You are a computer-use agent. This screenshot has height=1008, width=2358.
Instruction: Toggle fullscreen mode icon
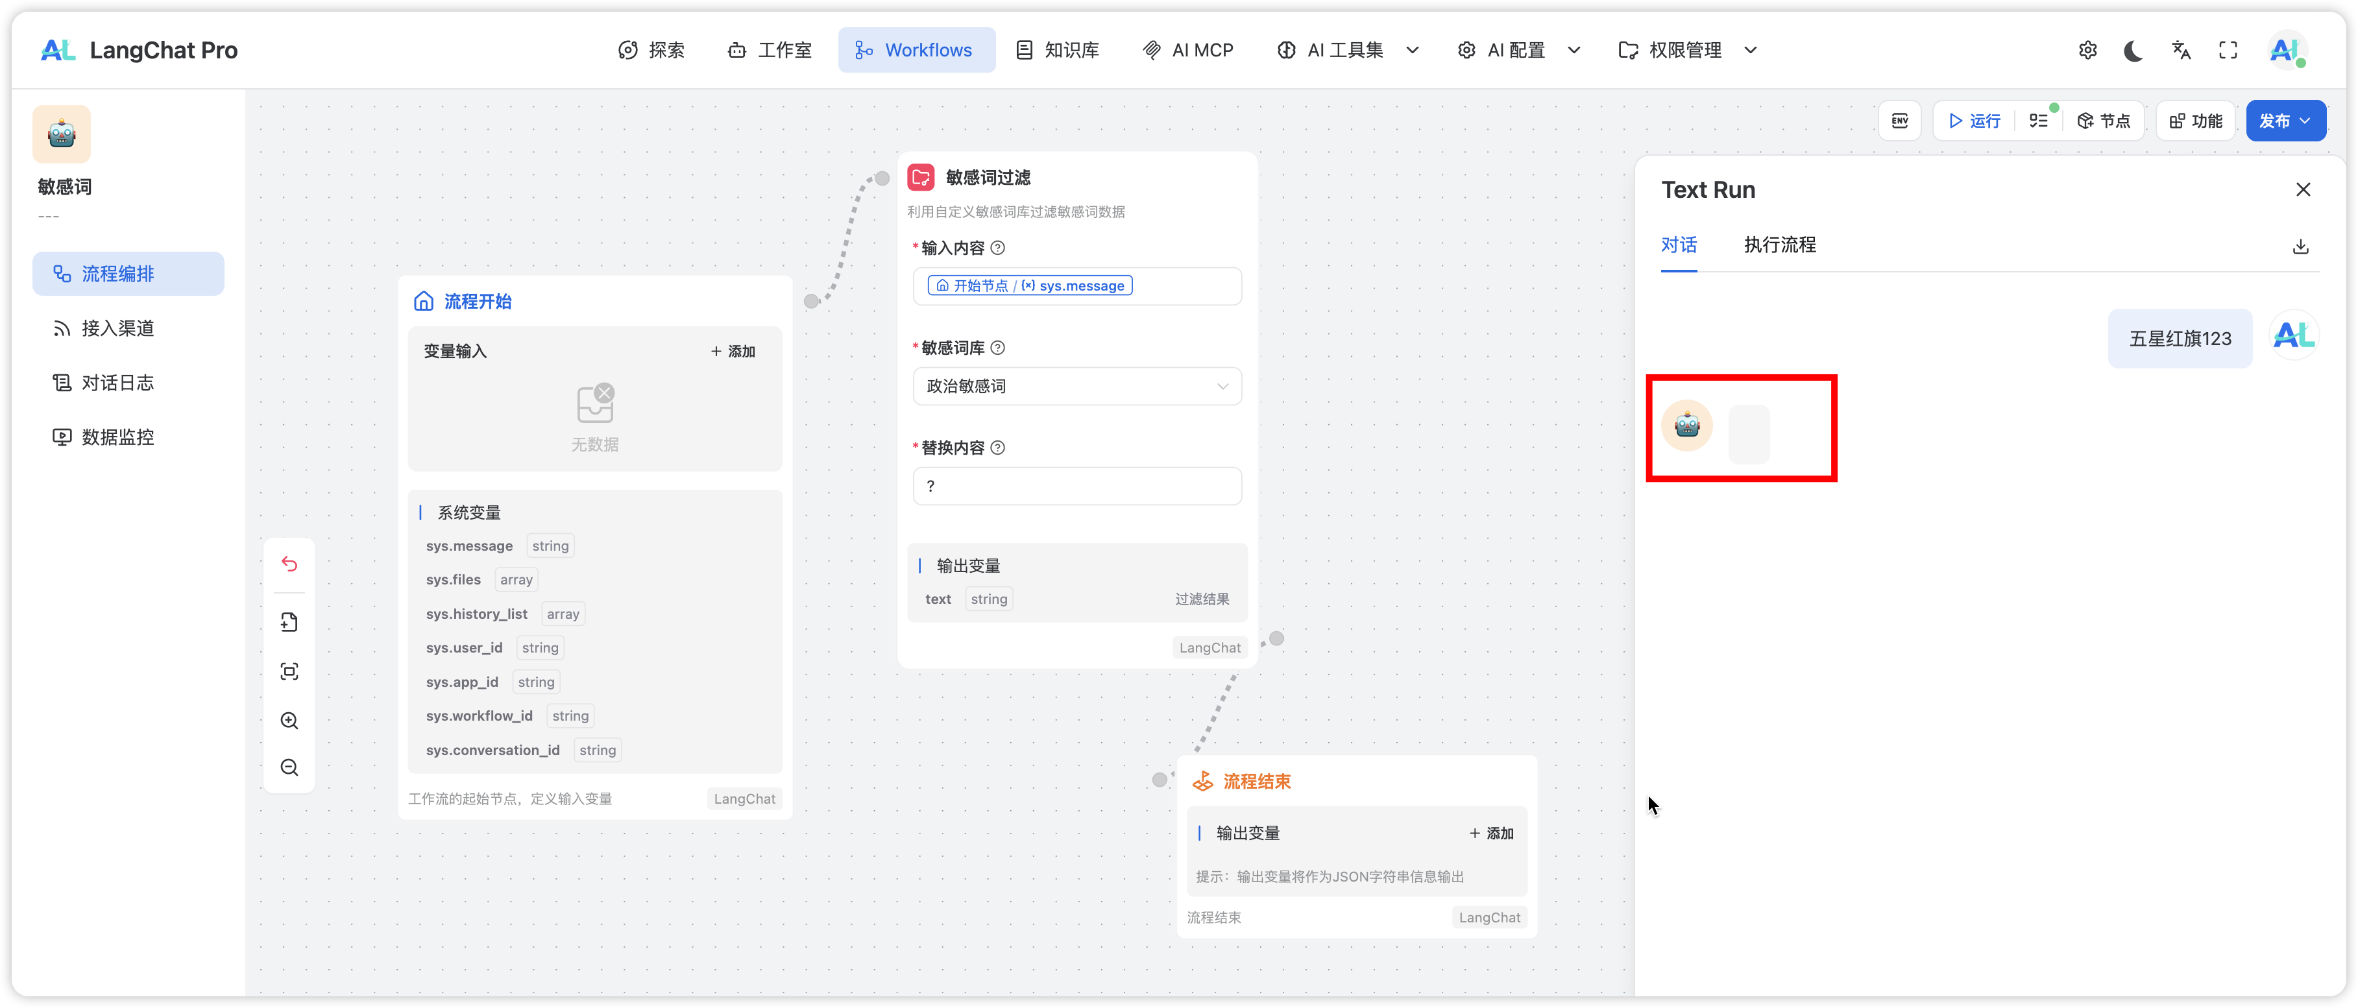(x=2228, y=51)
